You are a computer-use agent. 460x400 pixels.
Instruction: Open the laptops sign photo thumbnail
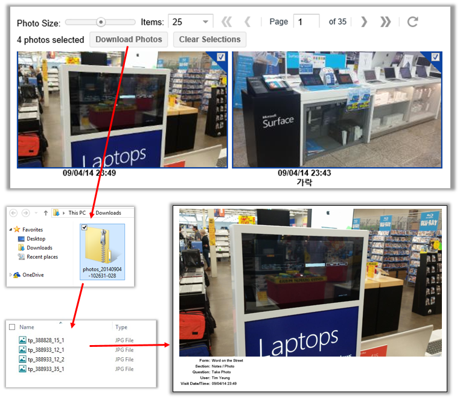(123, 110)
